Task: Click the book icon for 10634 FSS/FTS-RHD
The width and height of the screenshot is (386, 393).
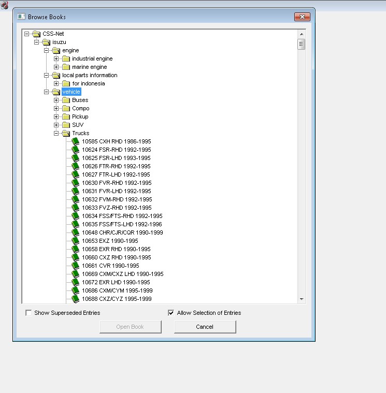Action: (75, 216)
